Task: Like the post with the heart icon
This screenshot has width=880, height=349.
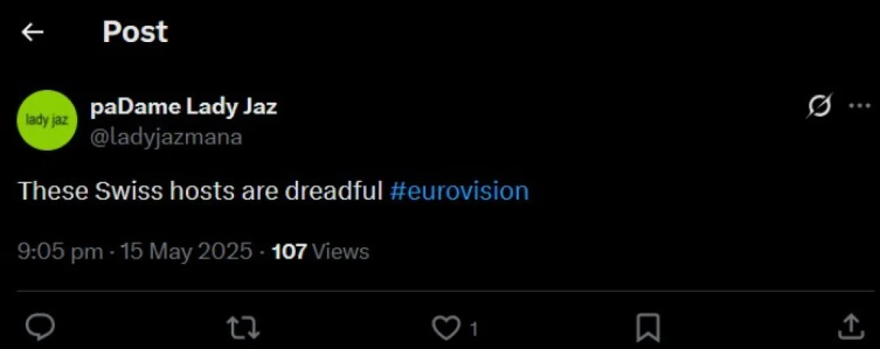Action: click(x=447, y=328)
